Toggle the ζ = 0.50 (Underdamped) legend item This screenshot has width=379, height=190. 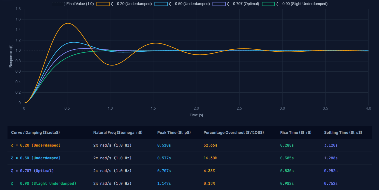[x=182, y=4]
